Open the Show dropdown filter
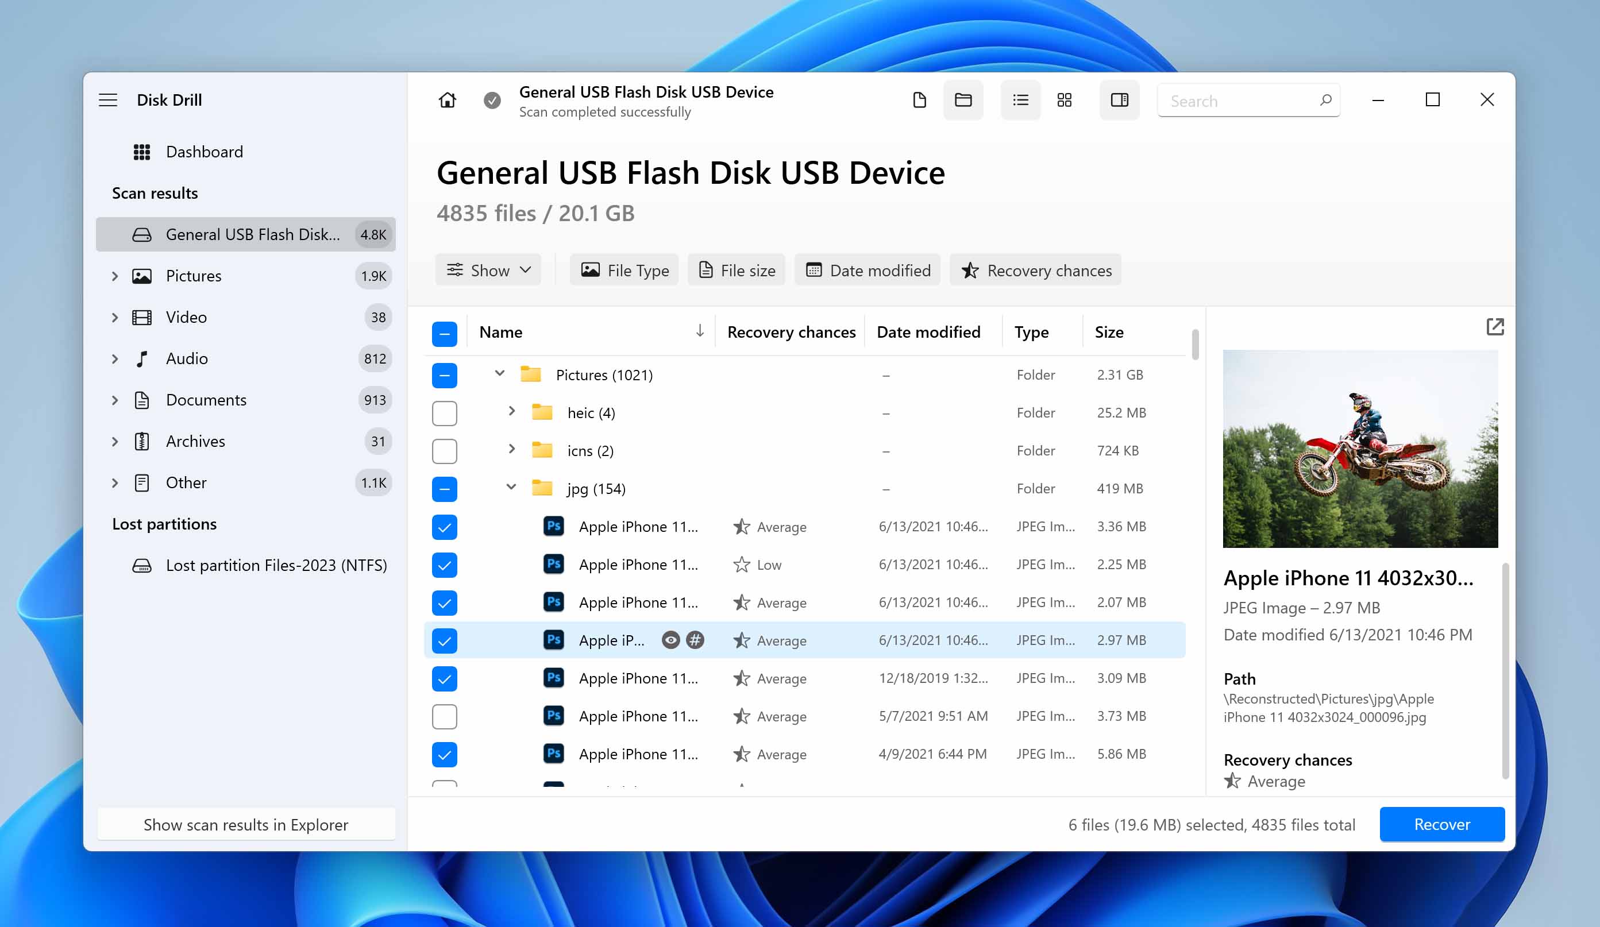The image size is (1600, 927). 488,270
